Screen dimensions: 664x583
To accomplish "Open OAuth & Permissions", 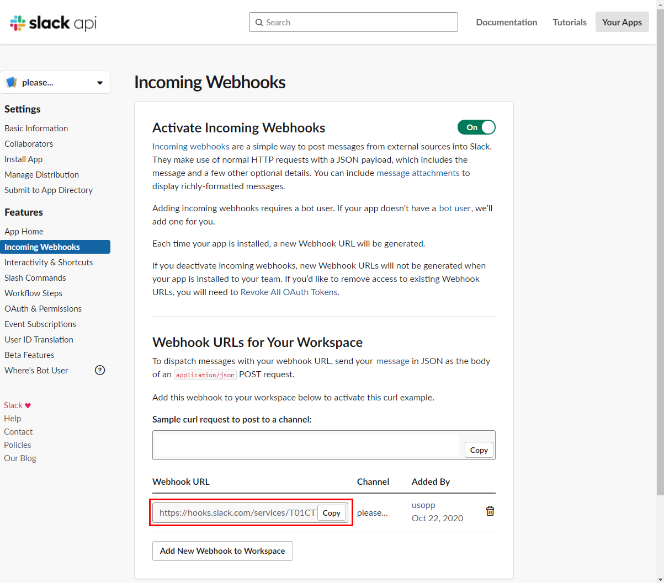I will [43, 308].
